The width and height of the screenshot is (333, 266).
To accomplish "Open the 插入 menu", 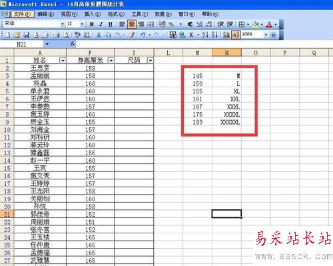I will click(93, 14).
